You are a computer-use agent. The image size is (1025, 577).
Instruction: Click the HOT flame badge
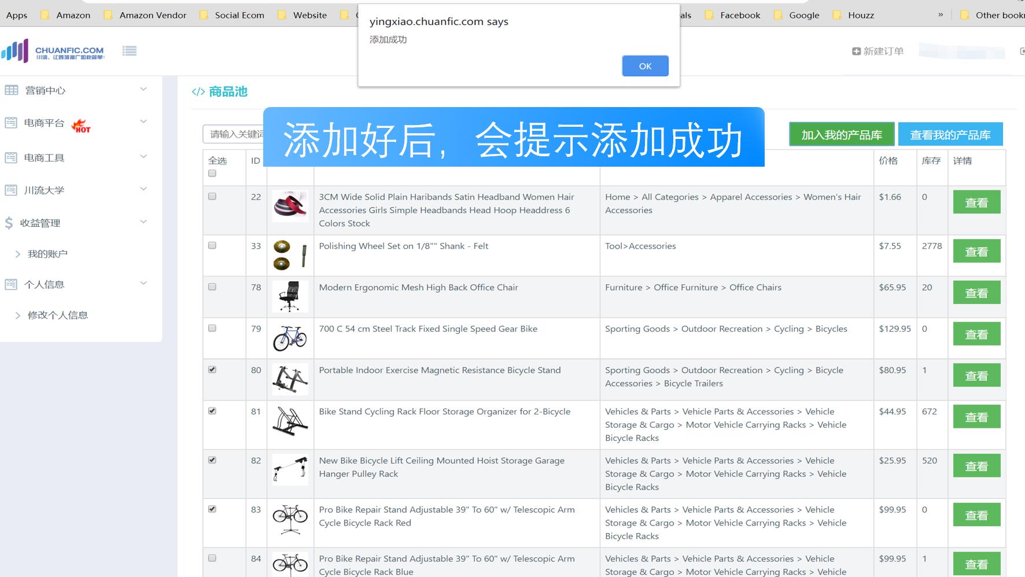(x=81, y=126)
